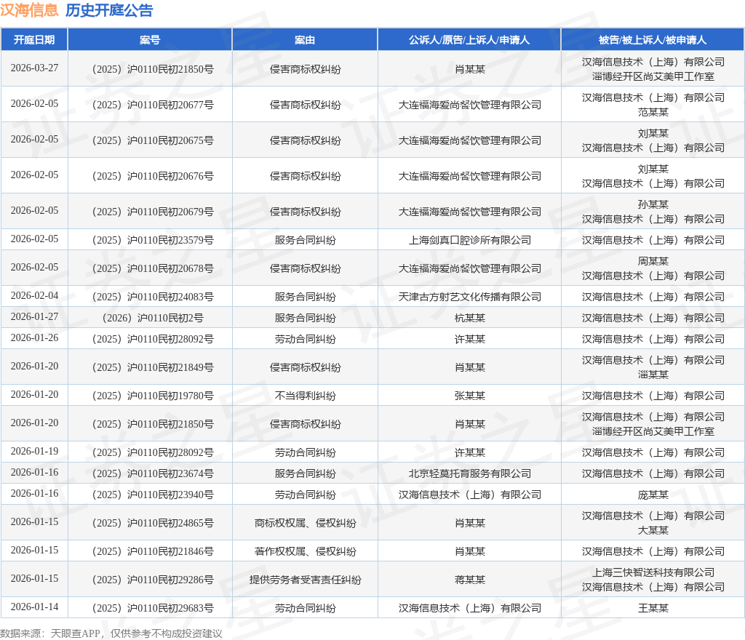Image resolution: width=745 pixels, height=640 pixels.
Task: Click the date 2026-01-26
Action: (35, 337)
